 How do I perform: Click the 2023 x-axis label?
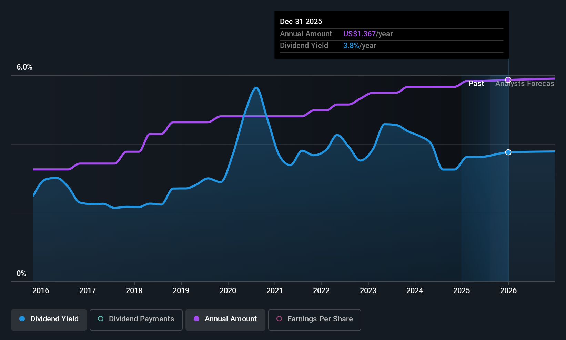point(368,290)
